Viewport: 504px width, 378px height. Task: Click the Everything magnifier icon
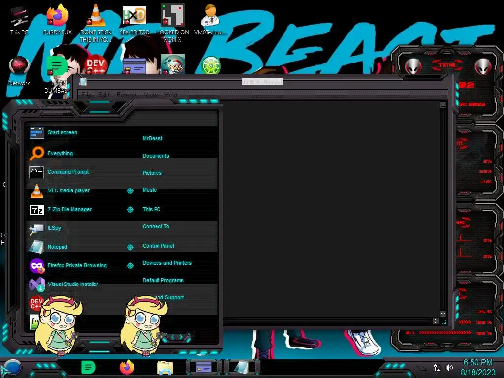click(36, 153)
